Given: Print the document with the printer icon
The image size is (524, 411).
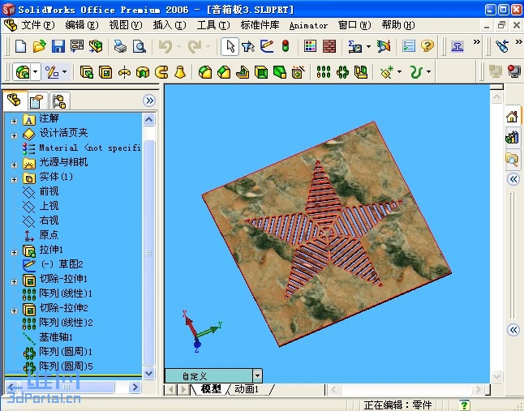Looking at the screenshot, I should tap(120, 46).
